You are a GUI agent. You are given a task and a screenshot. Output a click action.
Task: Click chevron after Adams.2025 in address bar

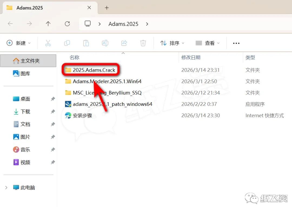[147, 24]
